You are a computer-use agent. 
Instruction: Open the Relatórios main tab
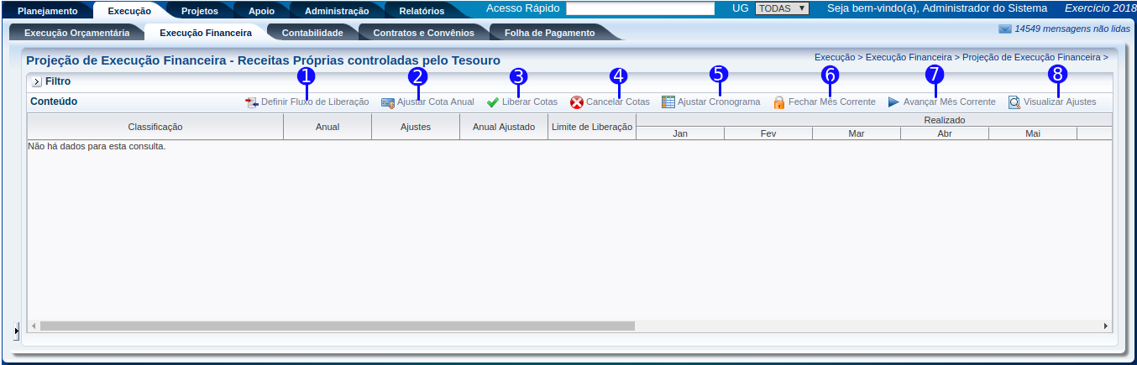click(x=421, y=11)
